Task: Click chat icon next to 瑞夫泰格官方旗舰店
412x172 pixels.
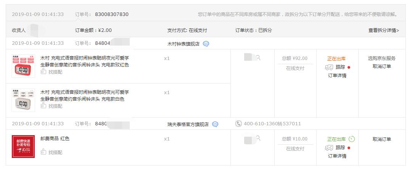Action: pyautogui.click(x=215, y=125)
